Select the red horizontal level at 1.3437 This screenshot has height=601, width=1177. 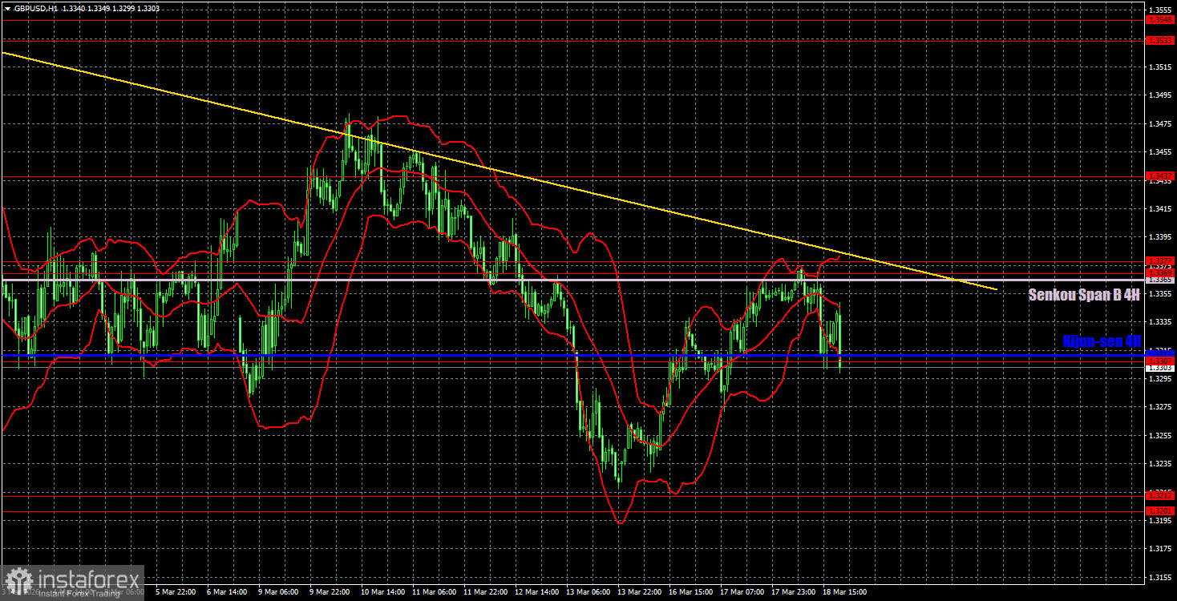point(572,175)
